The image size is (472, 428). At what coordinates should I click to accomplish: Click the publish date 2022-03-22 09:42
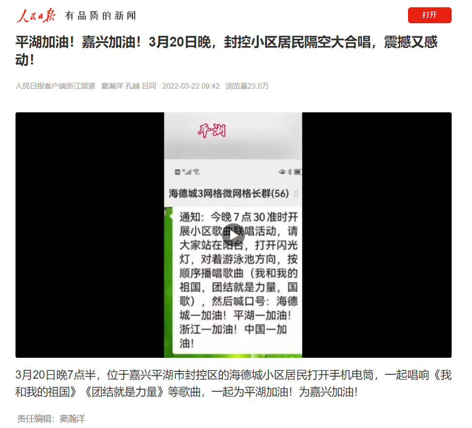191,86
